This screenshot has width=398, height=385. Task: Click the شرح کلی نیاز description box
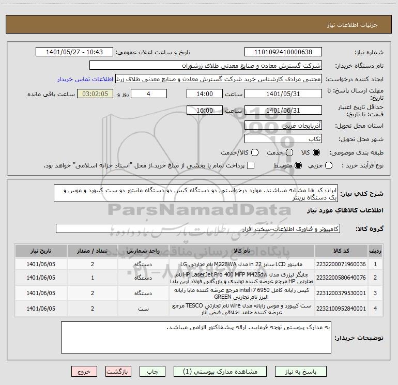pyautogui.click(x=196, y=193)
